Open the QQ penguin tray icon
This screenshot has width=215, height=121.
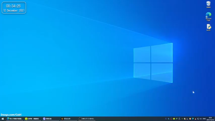tap(195, 119)
